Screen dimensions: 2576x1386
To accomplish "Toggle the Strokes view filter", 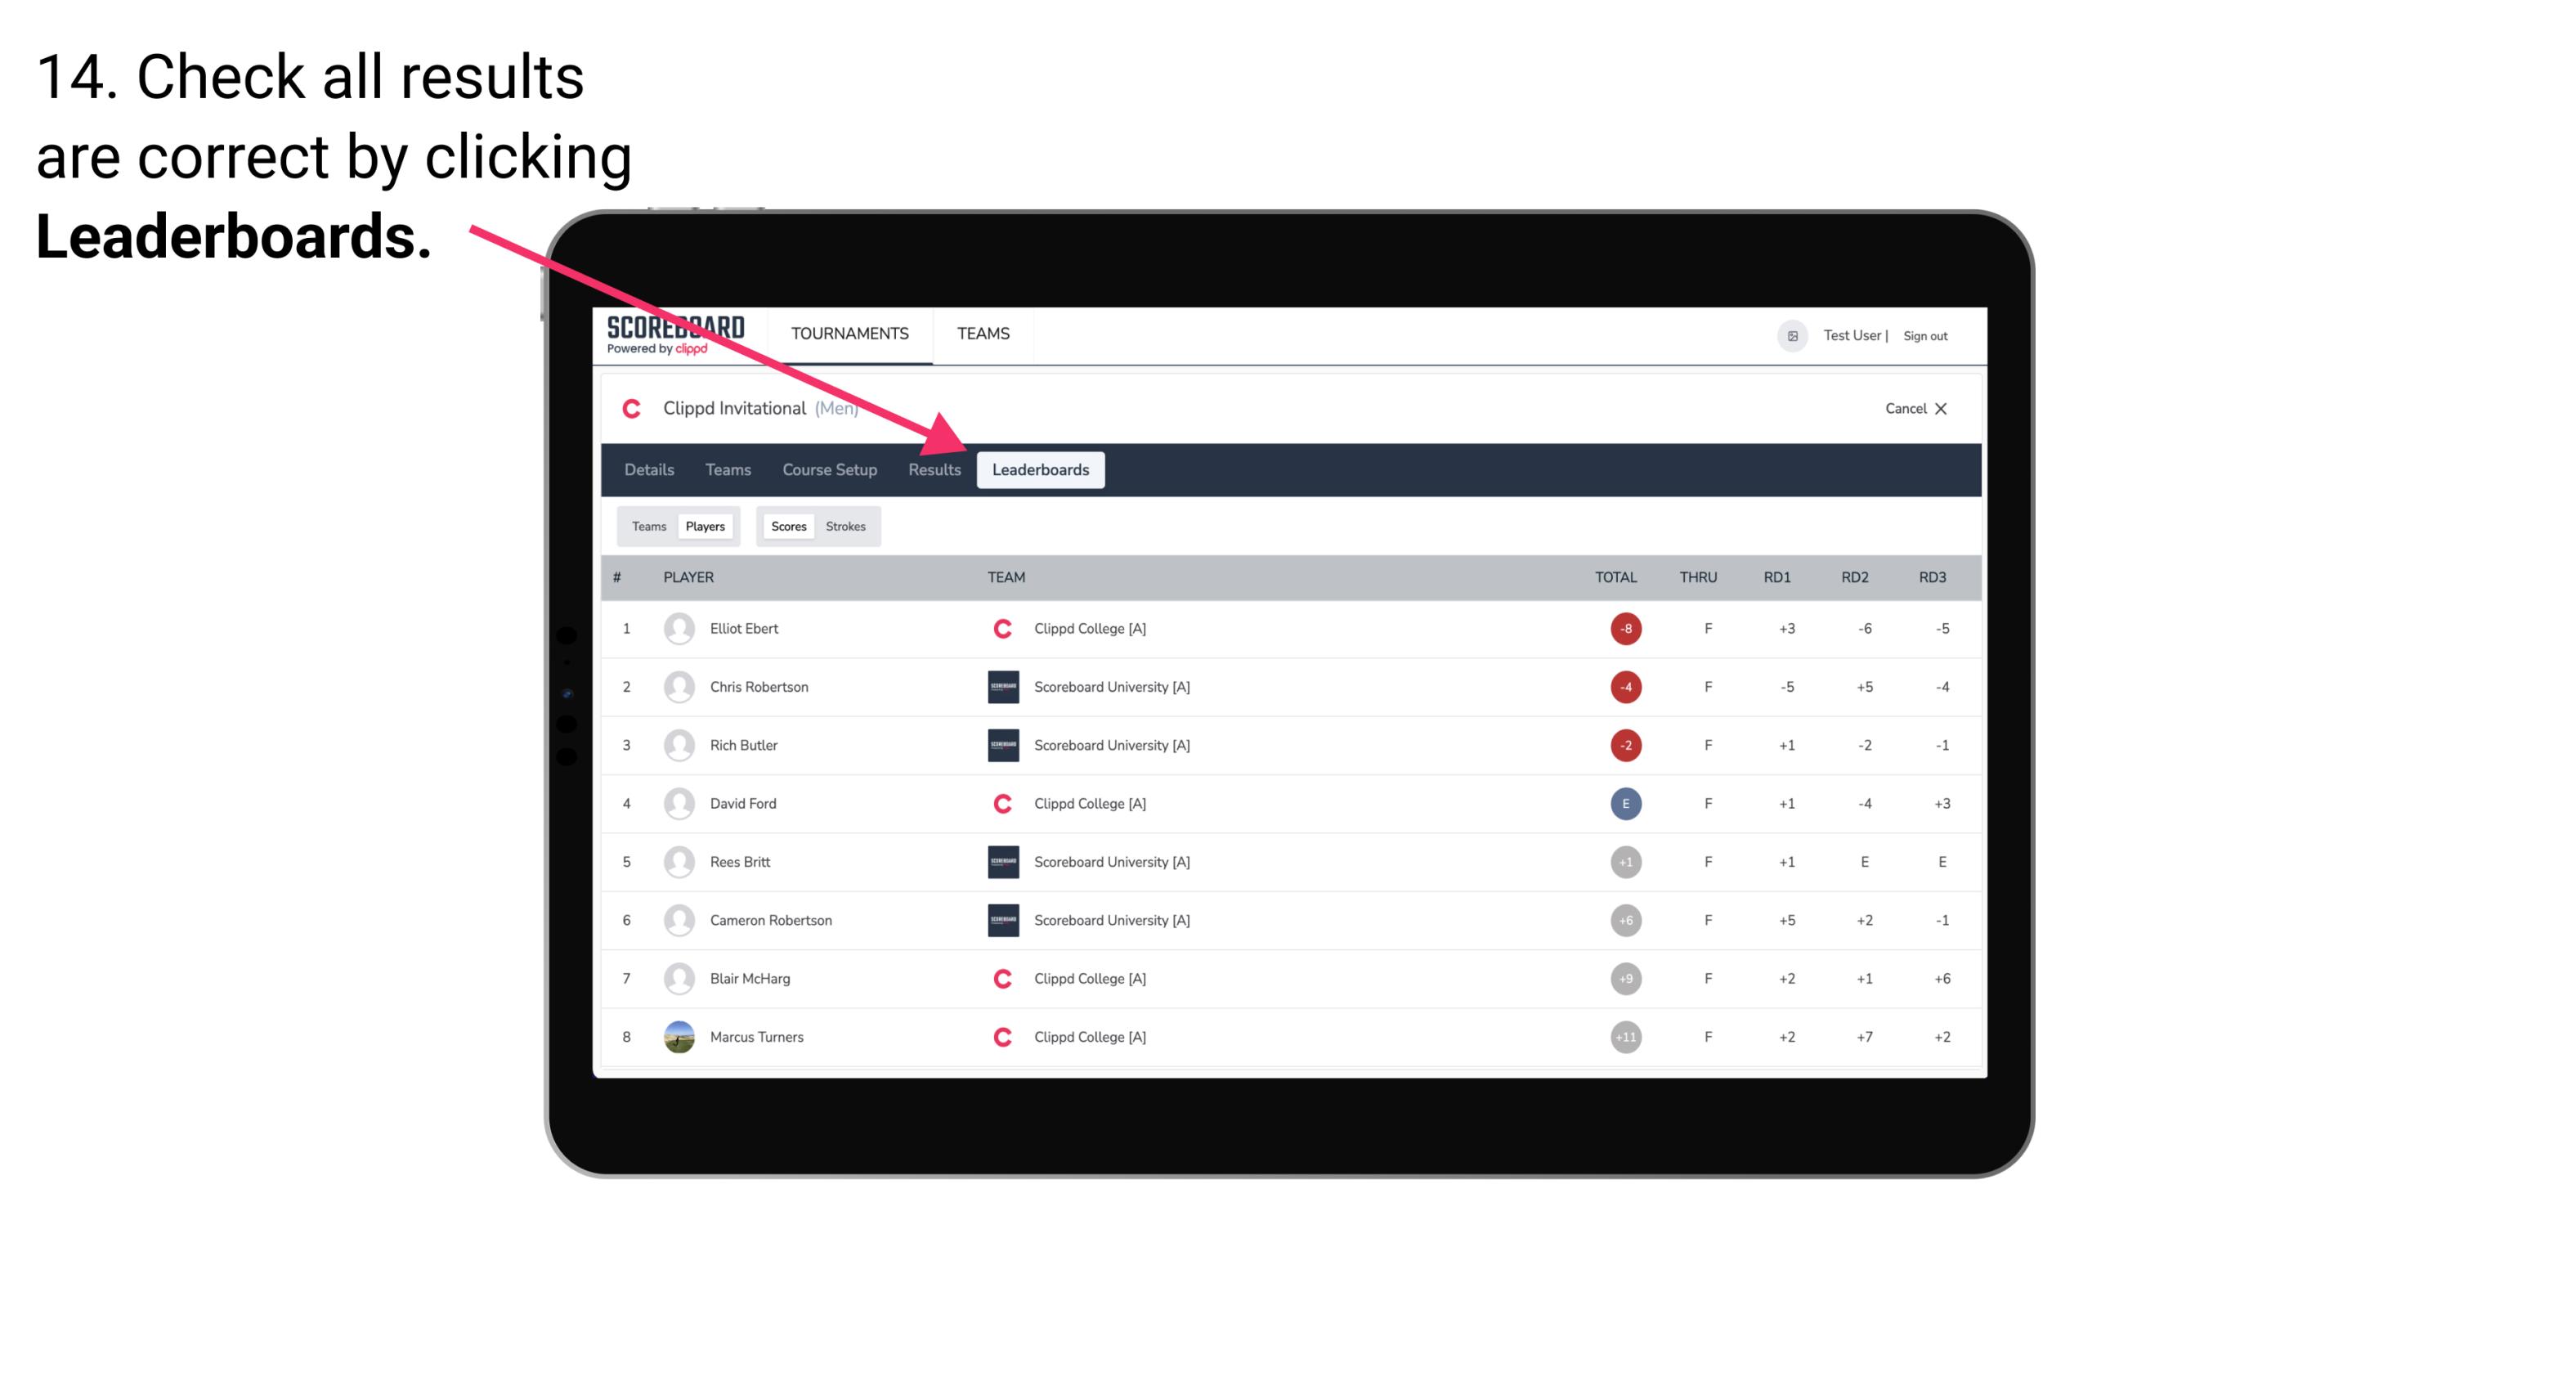I will pos(846,526).
